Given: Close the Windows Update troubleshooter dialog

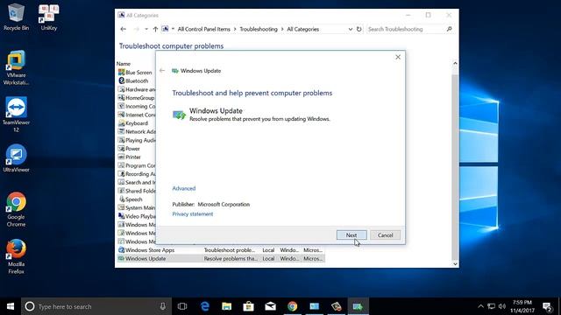Looking at the screenshot, I should (398, 57).
